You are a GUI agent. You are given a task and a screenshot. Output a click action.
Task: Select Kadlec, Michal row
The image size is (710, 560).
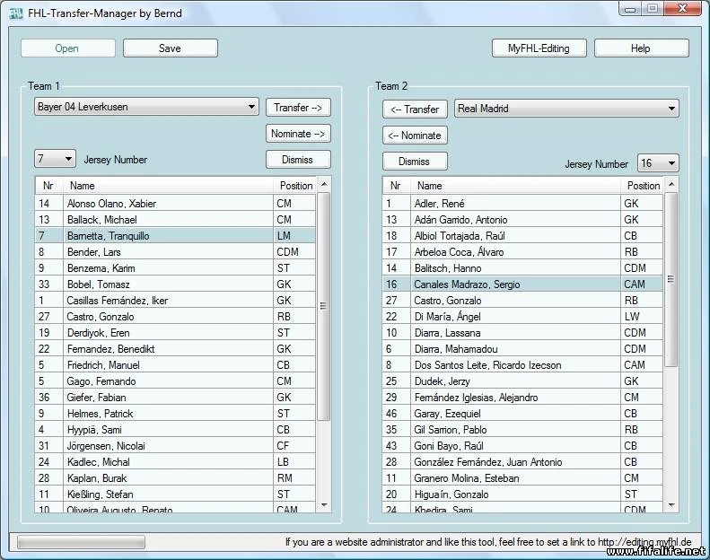pyautogui.click(x=175, y=462)
